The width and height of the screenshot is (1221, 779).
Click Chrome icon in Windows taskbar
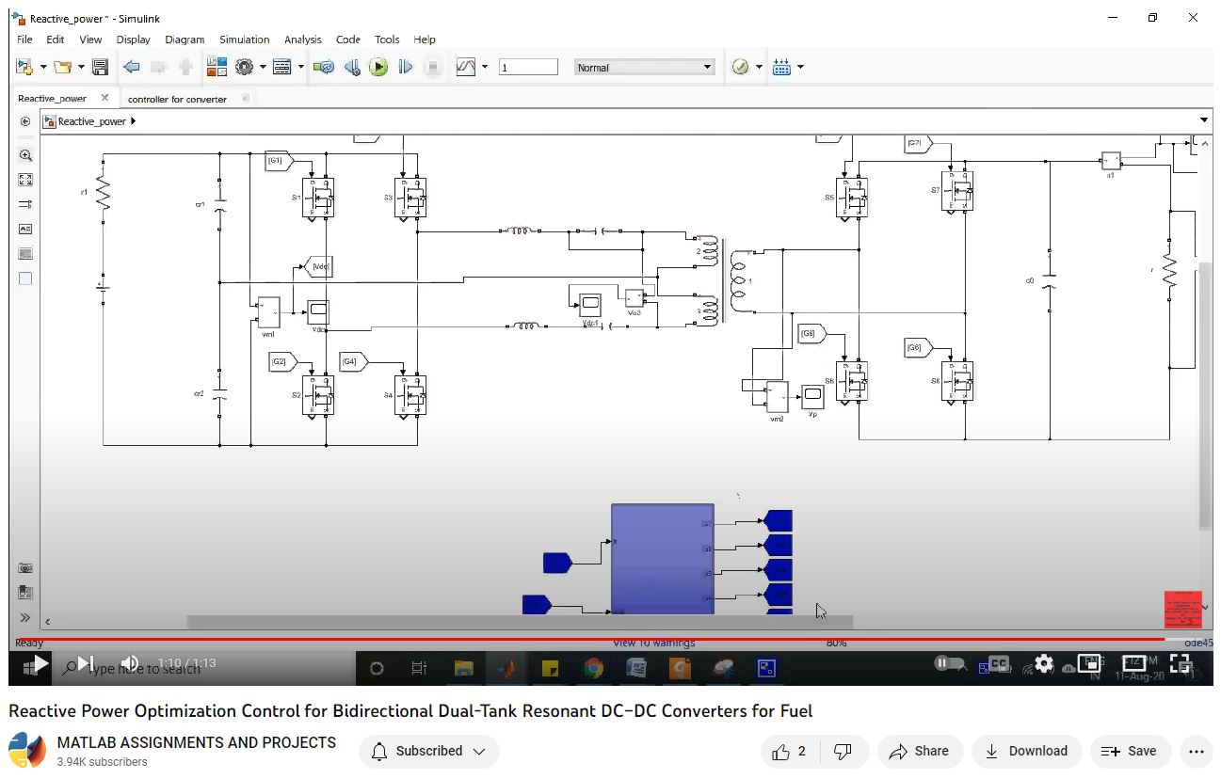pyautogui.click(x=593, y=669)
